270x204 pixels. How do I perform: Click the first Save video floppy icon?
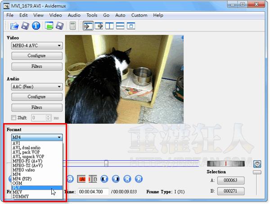tap(25, 26)
